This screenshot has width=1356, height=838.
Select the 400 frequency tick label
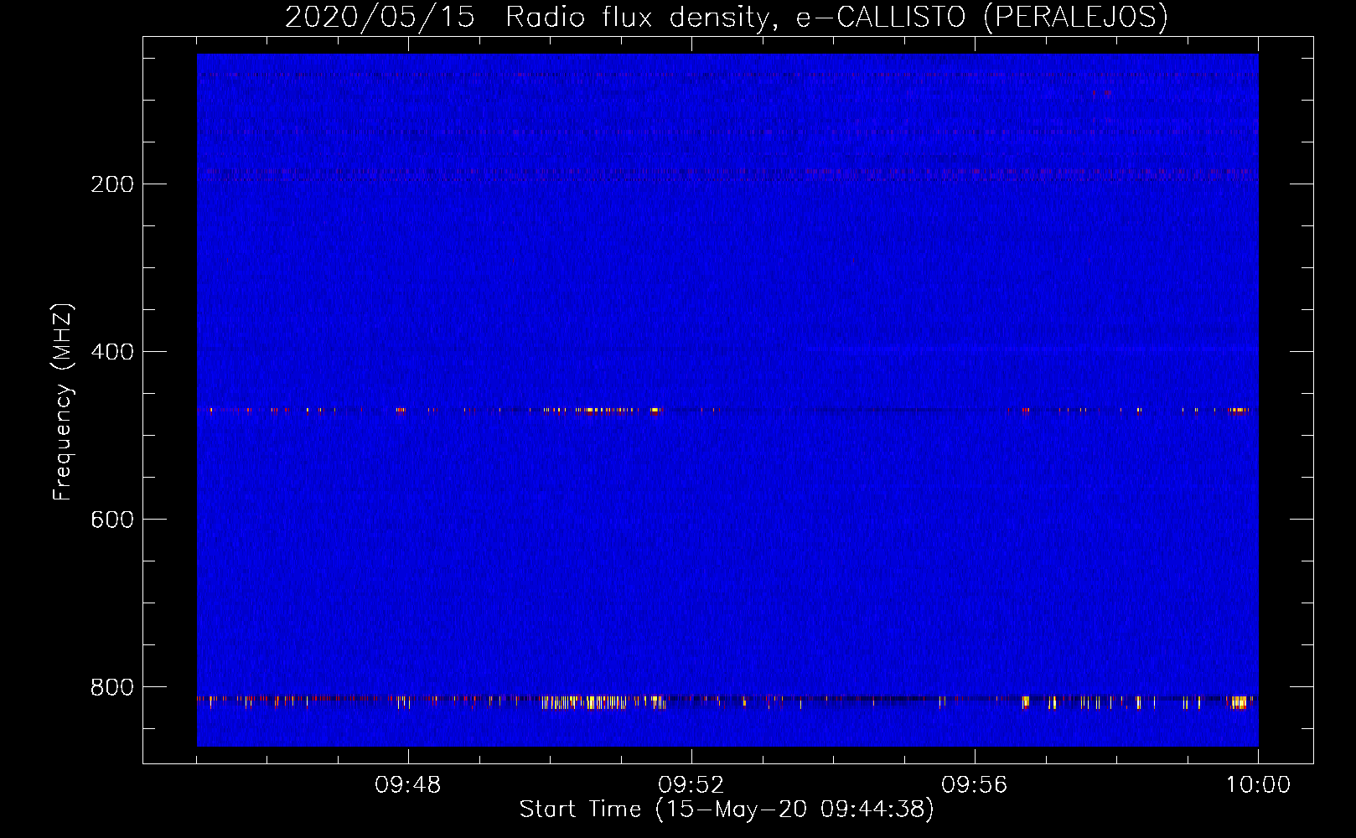click(x=112, y=352)
